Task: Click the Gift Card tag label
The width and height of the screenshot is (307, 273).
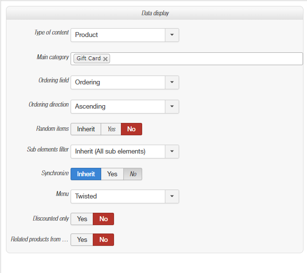Action: click(x=88, y=59)
